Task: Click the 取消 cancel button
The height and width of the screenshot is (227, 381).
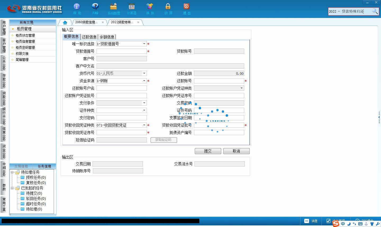Action: 237,151
